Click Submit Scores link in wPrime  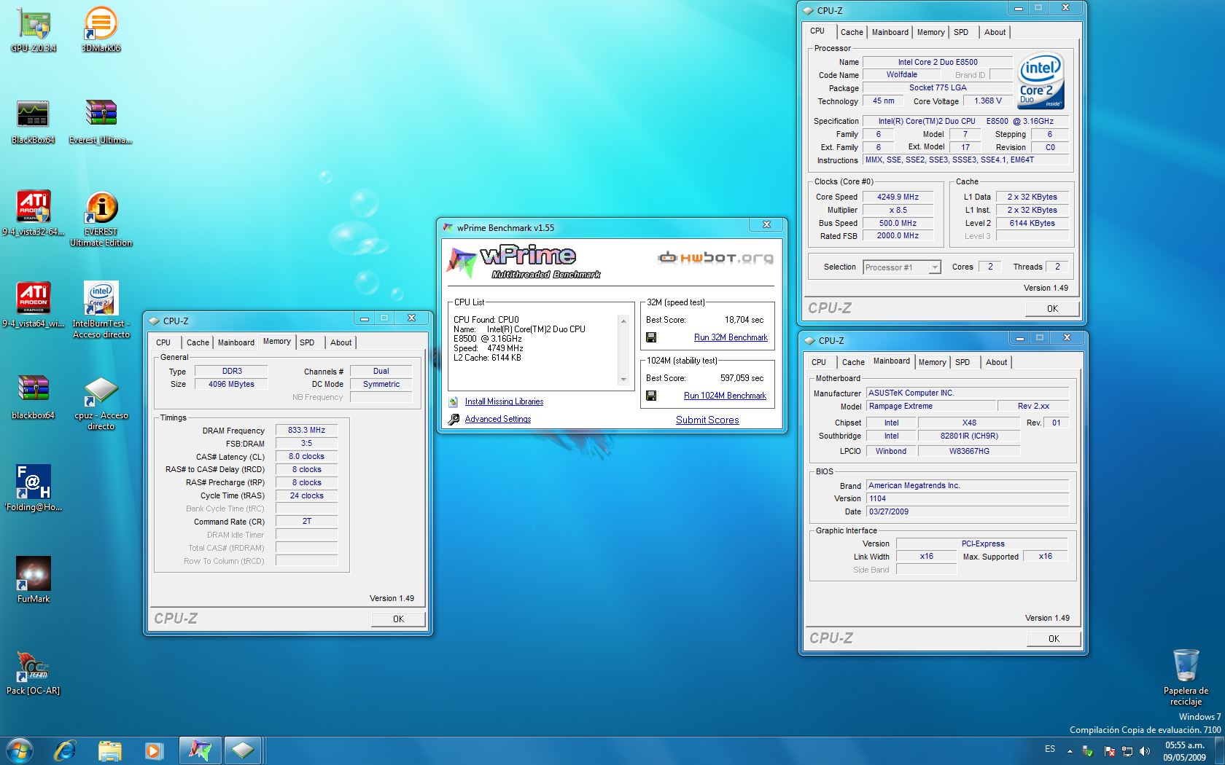[707, 420]
